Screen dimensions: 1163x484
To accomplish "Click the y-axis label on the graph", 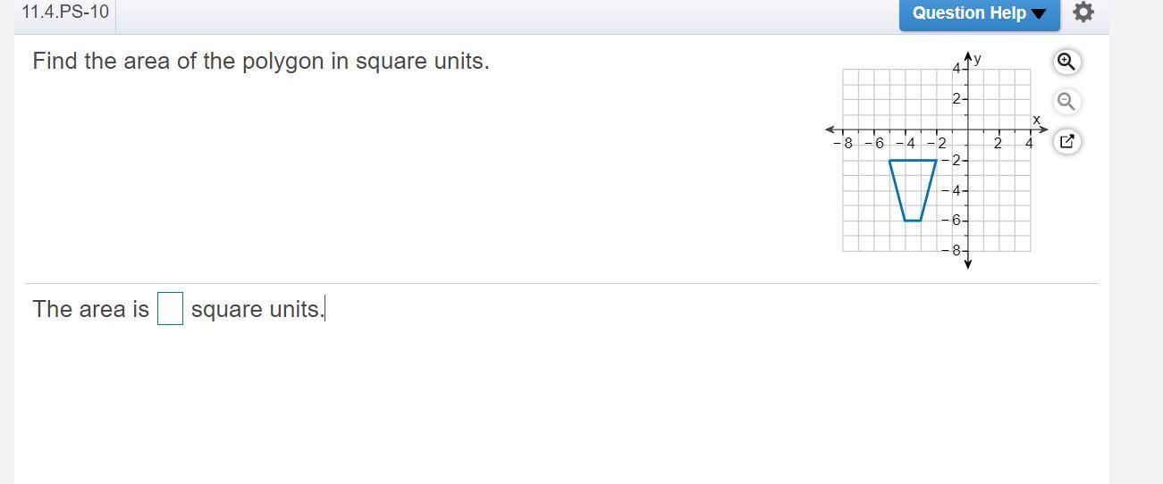I will point(978,58).
